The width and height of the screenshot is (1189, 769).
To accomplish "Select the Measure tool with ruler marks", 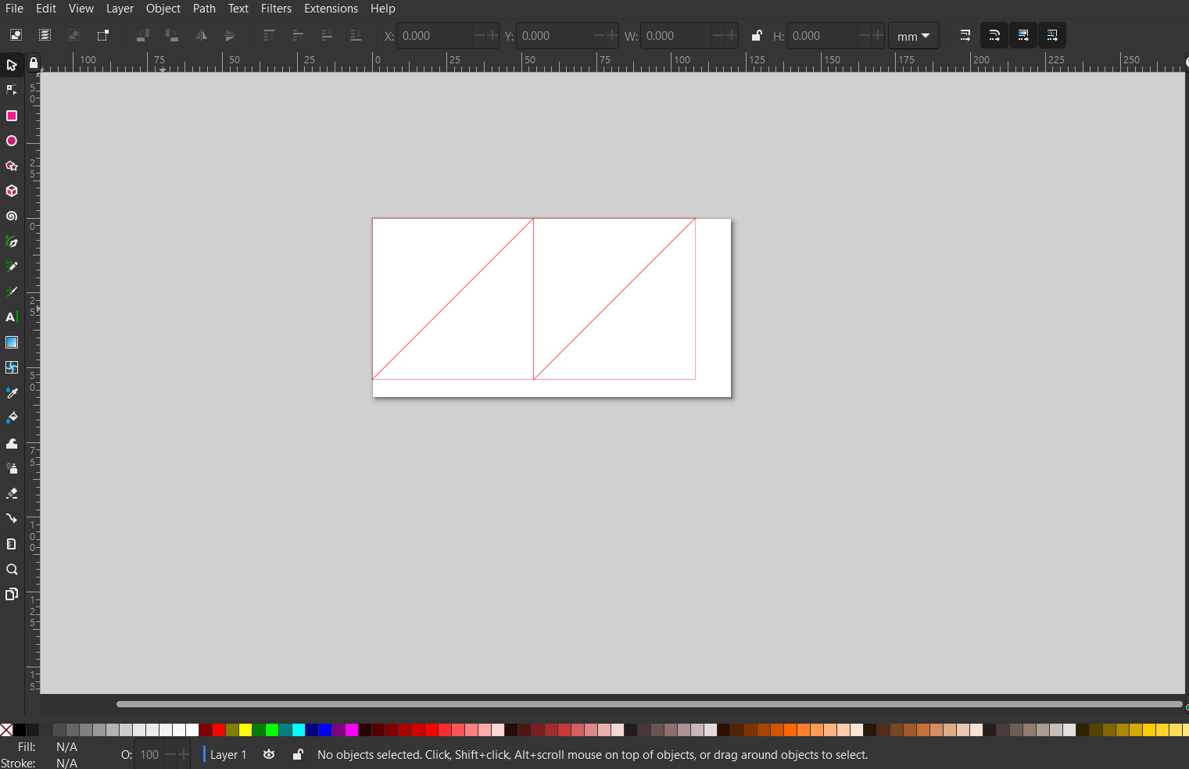I will (x=12, y=544).
